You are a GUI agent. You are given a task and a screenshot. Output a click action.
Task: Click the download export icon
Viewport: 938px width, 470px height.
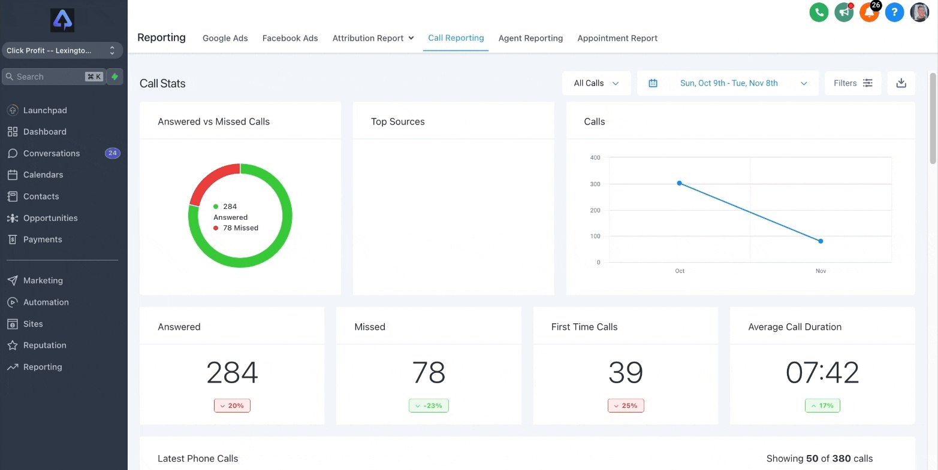901,83
